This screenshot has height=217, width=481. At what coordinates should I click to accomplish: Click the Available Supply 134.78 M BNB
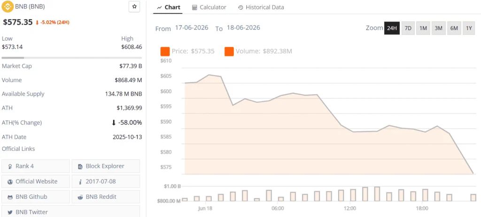124,94
